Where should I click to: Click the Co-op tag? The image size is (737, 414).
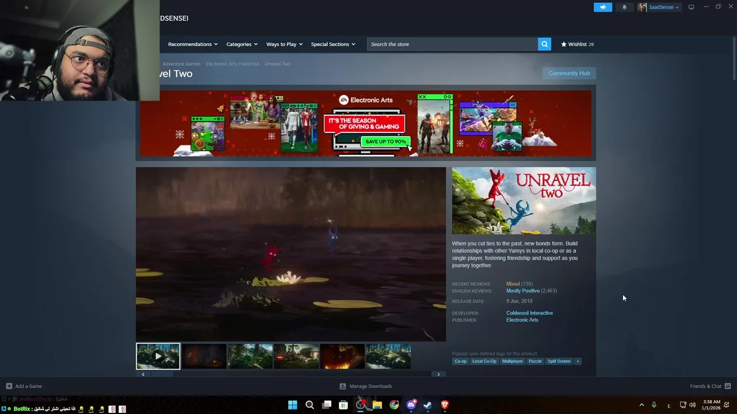tap(460, 361)
